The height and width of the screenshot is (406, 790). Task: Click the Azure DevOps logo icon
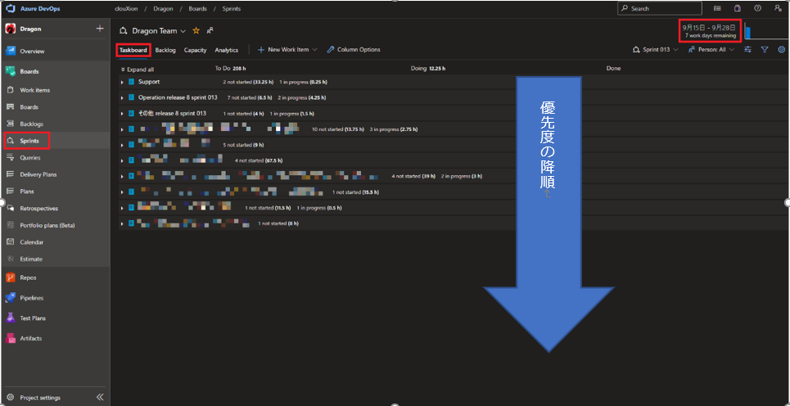(x=10, y=8)
